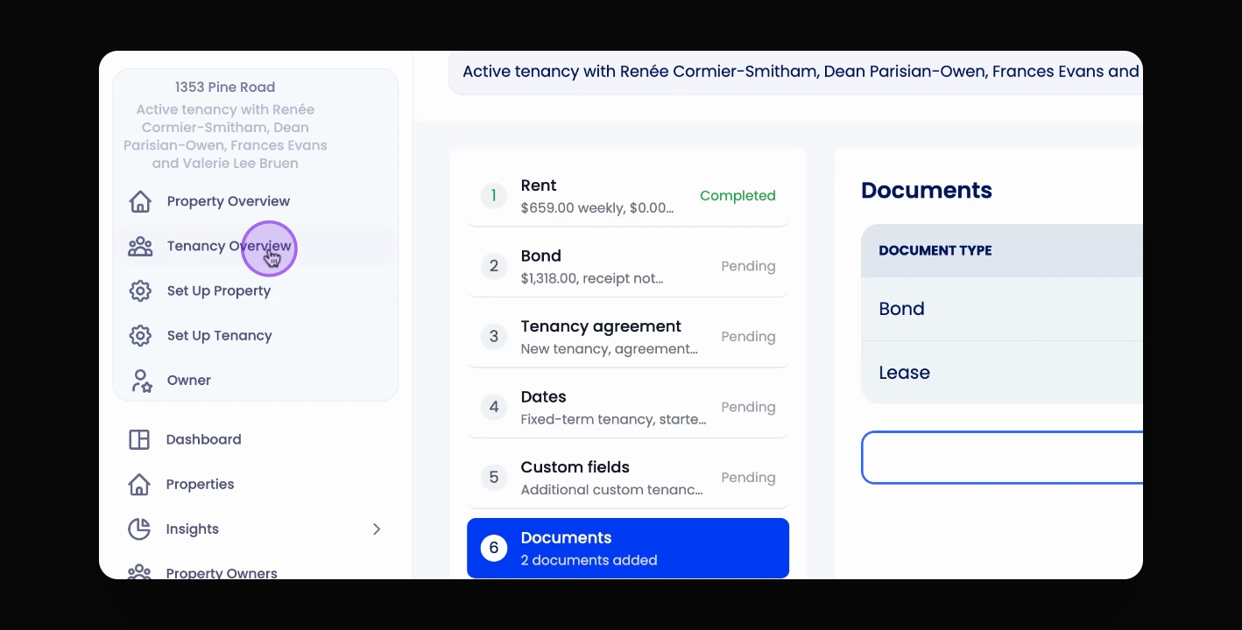This screenshot has height=630, width=1242.
Task: Select step 5 Custom fields
Action: pyautogui.click(x=628, y=478)
